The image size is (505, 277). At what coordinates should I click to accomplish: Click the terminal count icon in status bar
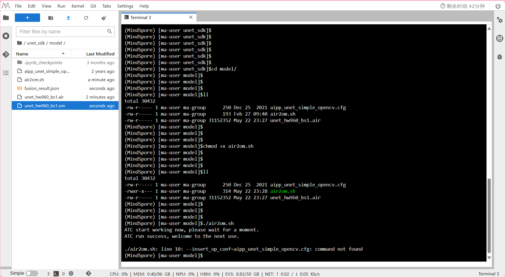coord(56,274)
